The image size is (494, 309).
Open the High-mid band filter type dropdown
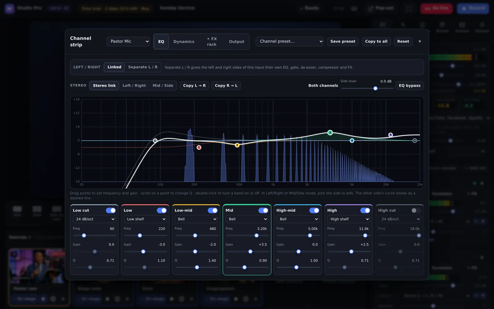(298, 219)
